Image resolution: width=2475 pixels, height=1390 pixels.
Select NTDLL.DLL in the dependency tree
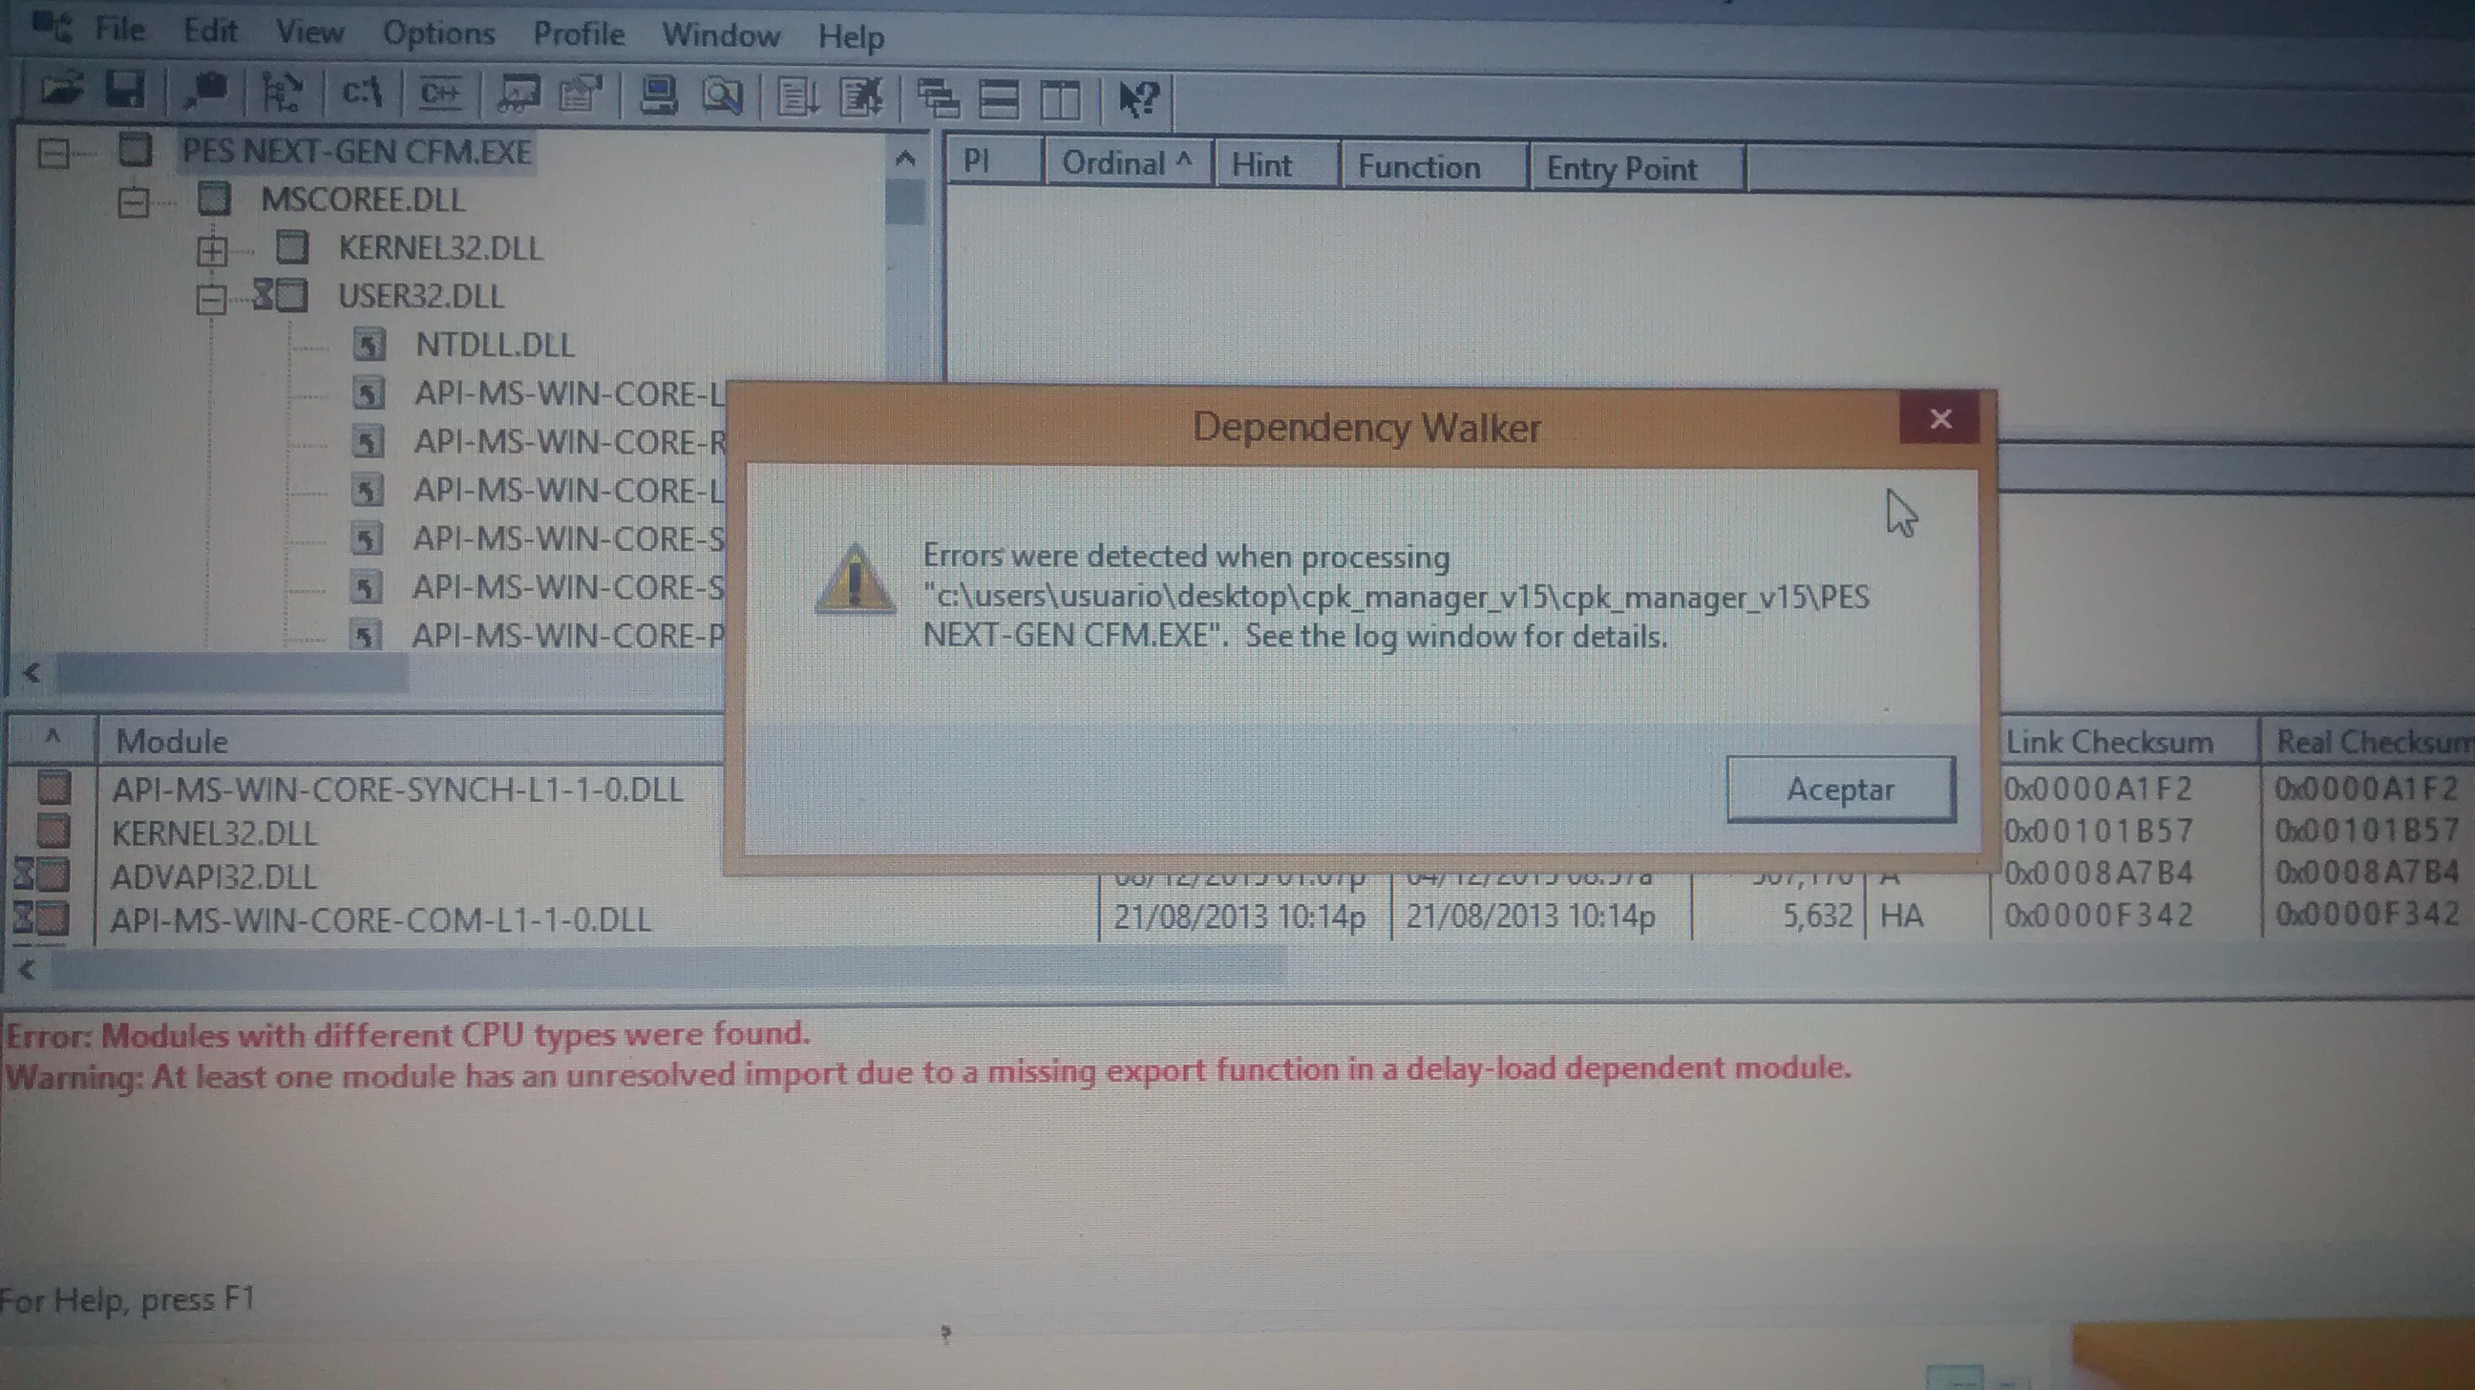pos(495,345)
